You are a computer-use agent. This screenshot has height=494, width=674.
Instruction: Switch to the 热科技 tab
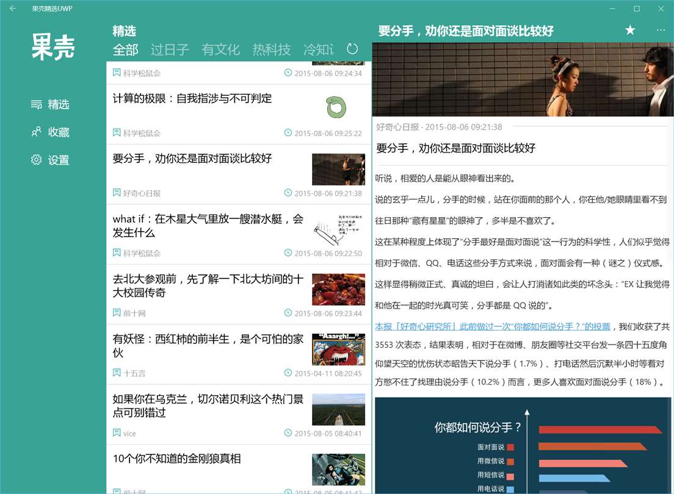pos(271,50)
